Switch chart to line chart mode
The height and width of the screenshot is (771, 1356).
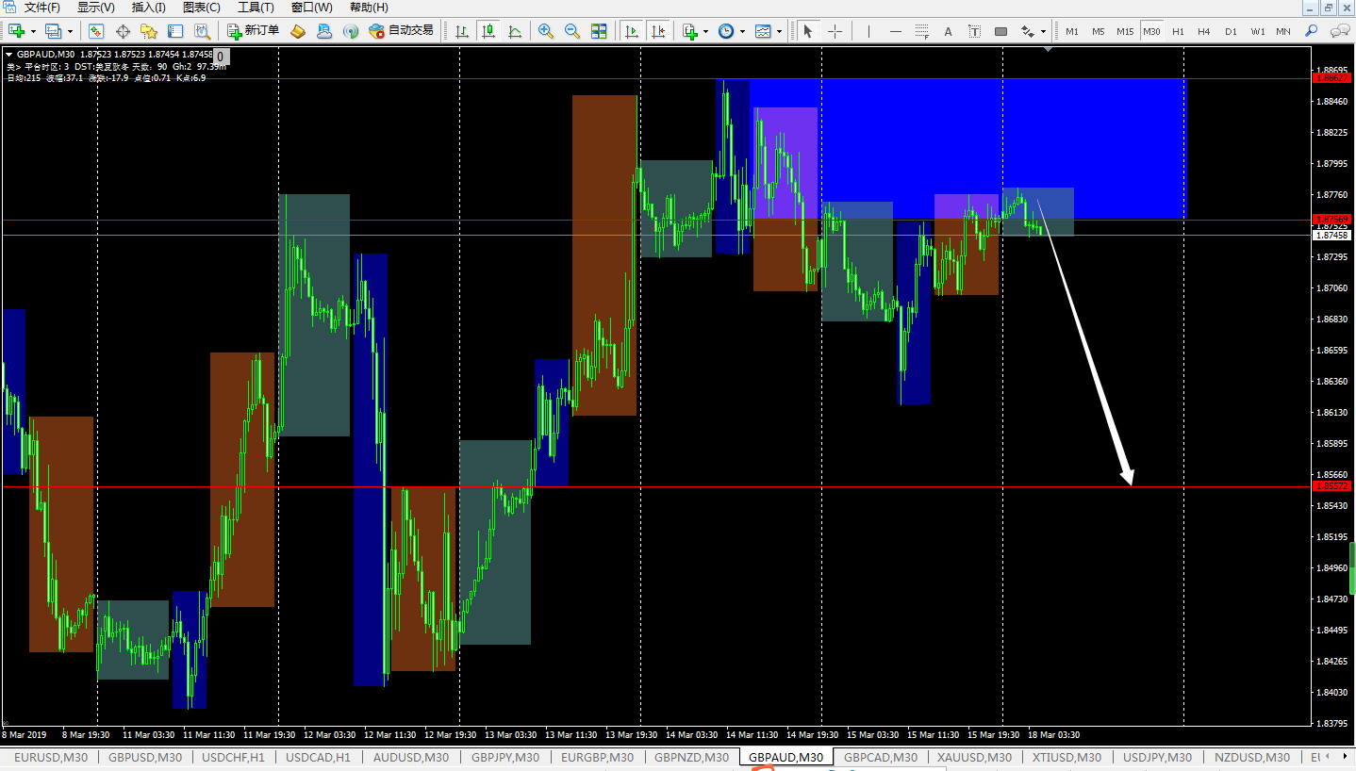click(x=515, y=31)
